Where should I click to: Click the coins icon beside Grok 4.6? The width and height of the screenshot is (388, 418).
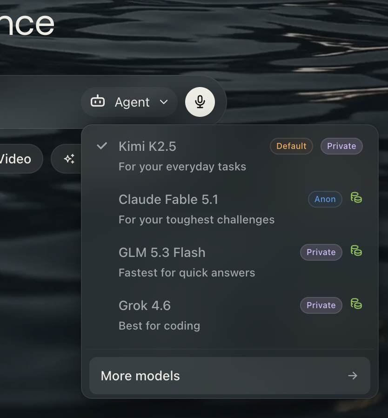[356, 303]
